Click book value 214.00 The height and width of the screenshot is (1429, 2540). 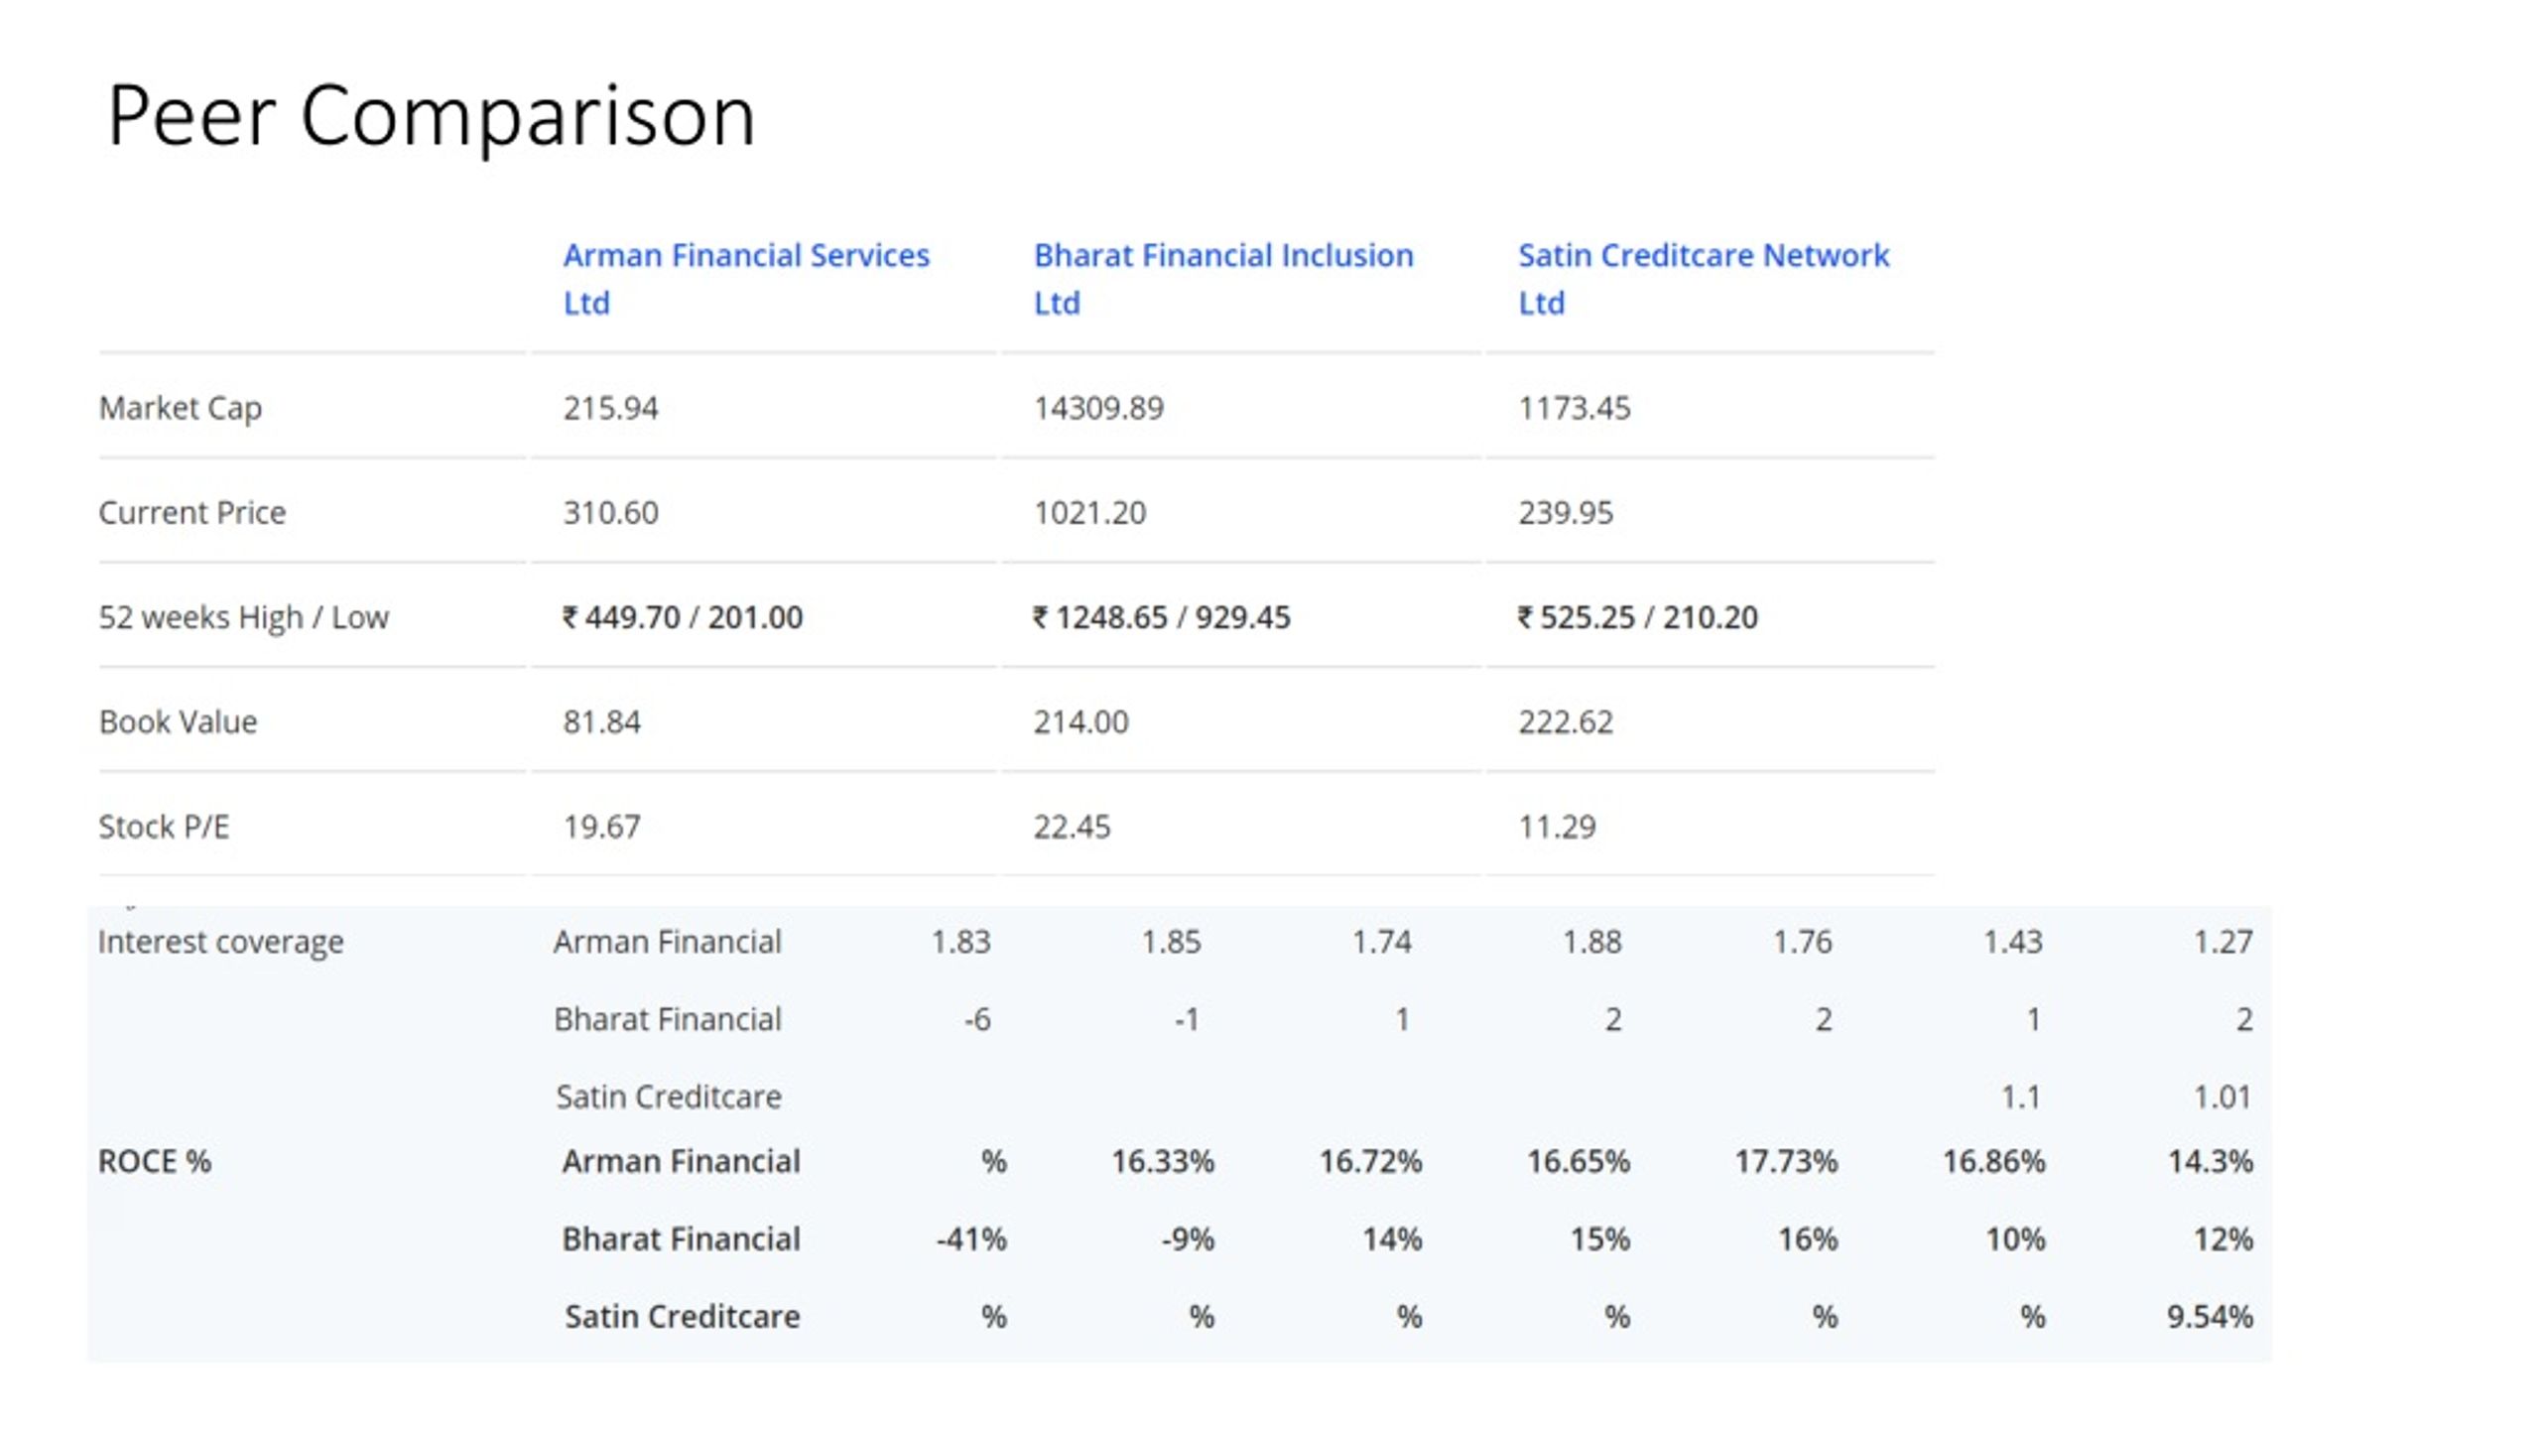point(1080,721)
